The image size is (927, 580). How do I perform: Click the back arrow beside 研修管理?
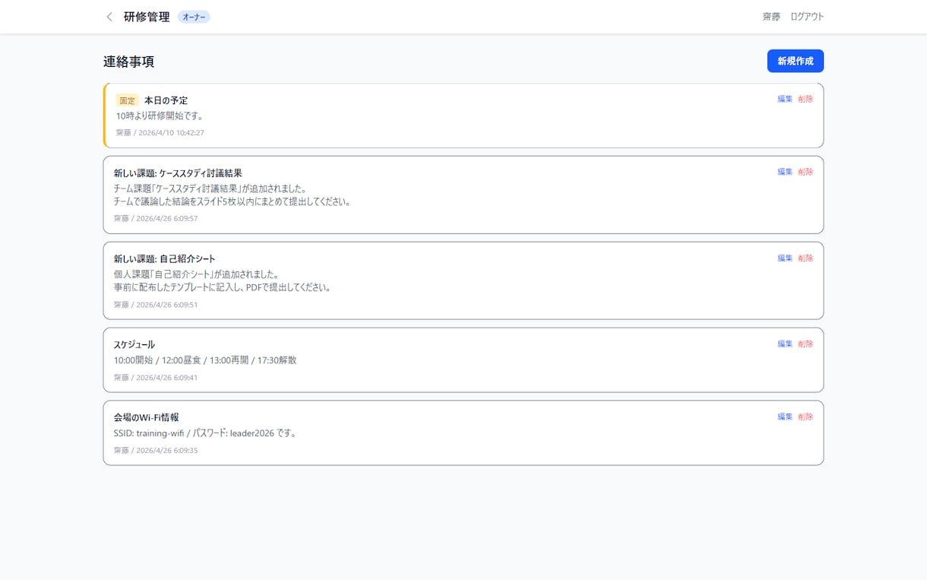click(109, 17)
